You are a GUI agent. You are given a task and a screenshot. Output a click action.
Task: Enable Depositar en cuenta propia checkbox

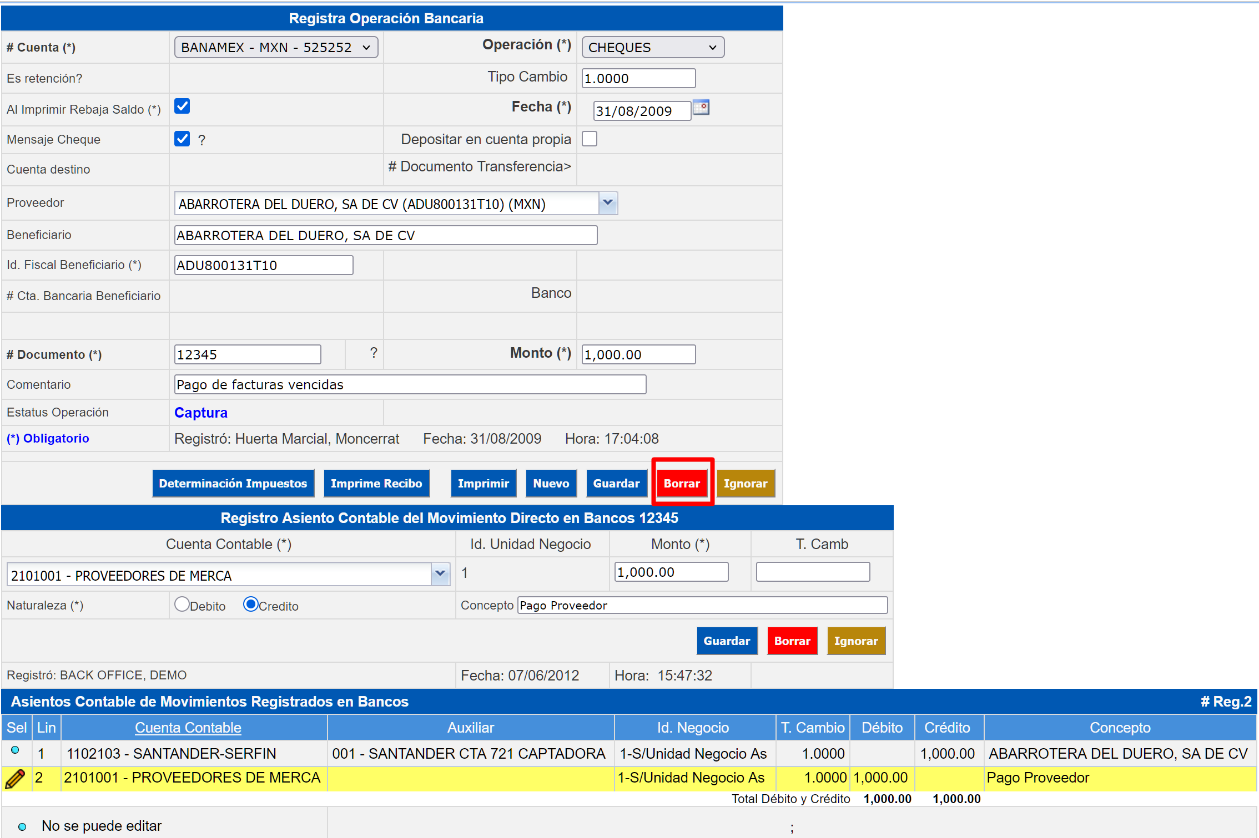click(x=590, y=139)
